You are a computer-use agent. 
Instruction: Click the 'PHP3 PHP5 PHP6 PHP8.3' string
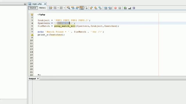pos(71,20)
